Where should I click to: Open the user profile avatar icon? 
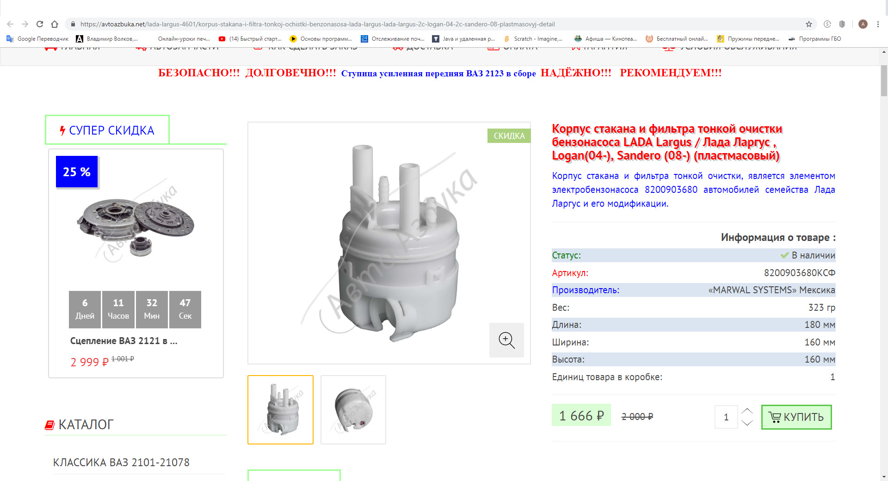pos(863,24)
